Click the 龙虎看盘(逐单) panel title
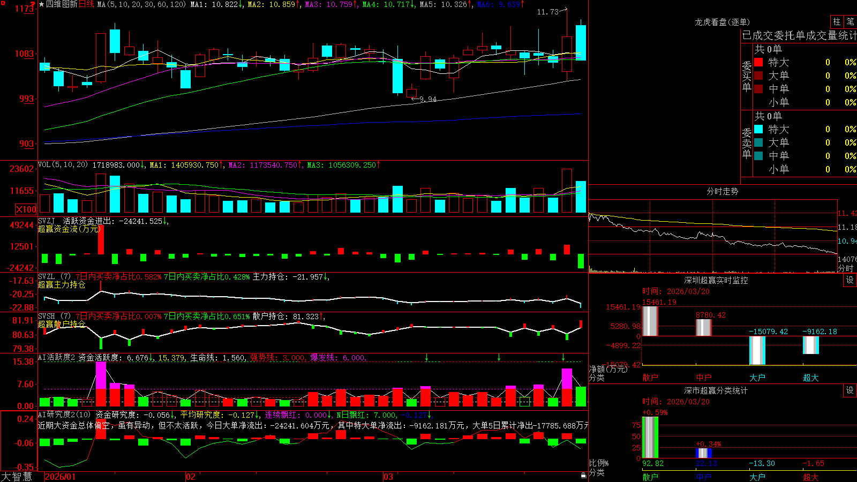This screenshot has height=482, width=857. coord(723,22)
